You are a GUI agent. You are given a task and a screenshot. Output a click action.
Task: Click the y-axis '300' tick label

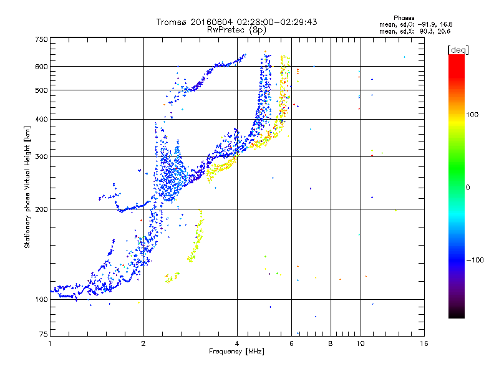tap(42, 157)
